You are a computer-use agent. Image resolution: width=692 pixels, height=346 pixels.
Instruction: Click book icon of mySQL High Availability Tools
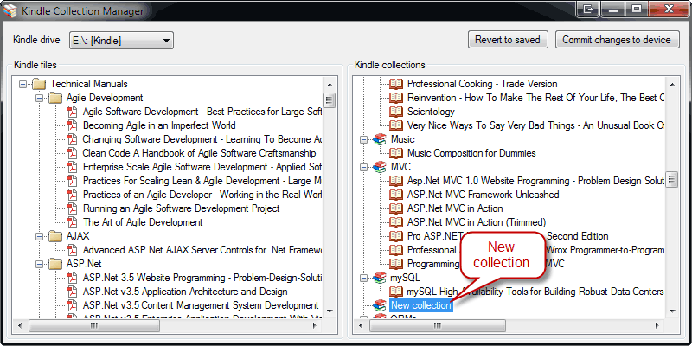[x=396, y=292]
